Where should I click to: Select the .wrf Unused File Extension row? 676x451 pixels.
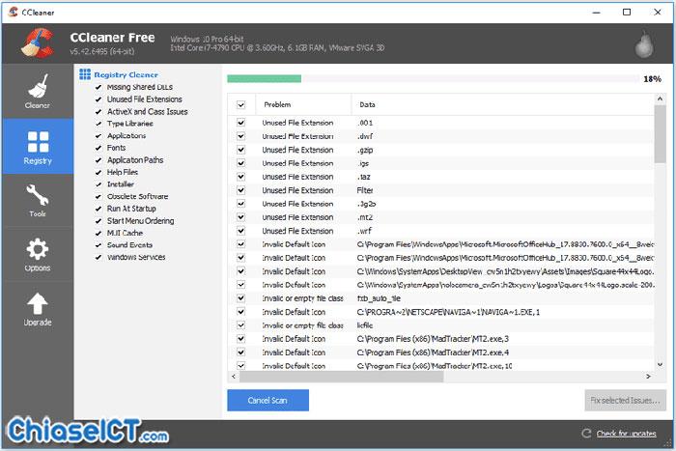pos(440,231)
